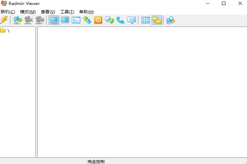The image size is (247, 164).
Task: Select File Transfer mode arrows icon
Action: point(87,20)
